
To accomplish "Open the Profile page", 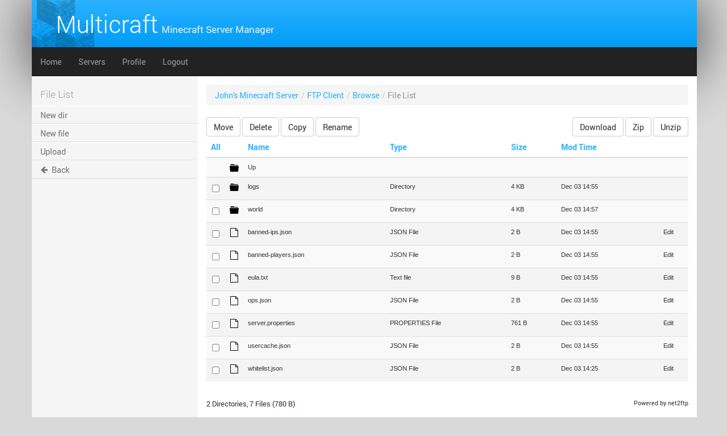I will [x=134, y=62].
